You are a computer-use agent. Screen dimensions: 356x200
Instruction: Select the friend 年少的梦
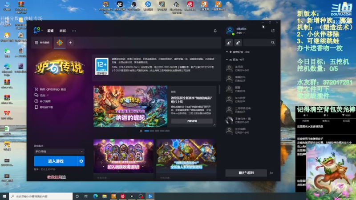250,100
